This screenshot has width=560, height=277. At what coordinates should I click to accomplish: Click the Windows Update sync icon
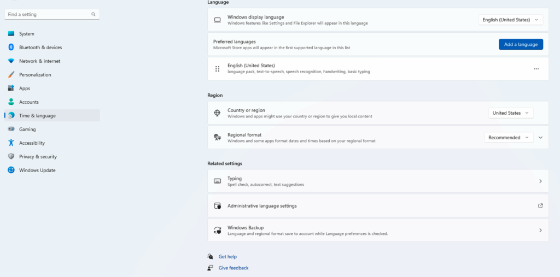pyautogui.click(x=11, y=170)
